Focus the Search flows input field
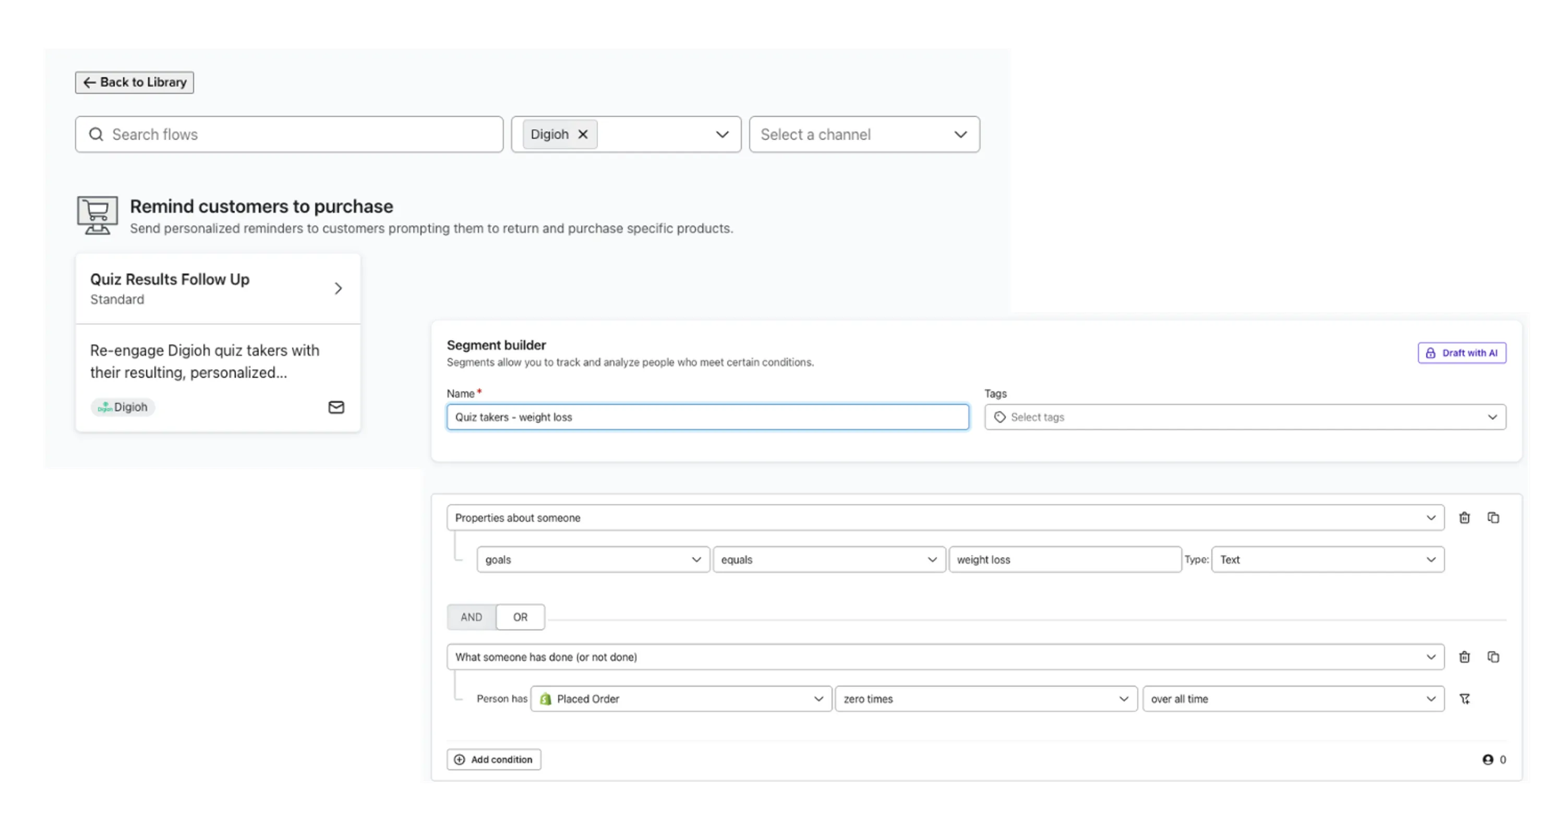 click(x=289, y=134)
